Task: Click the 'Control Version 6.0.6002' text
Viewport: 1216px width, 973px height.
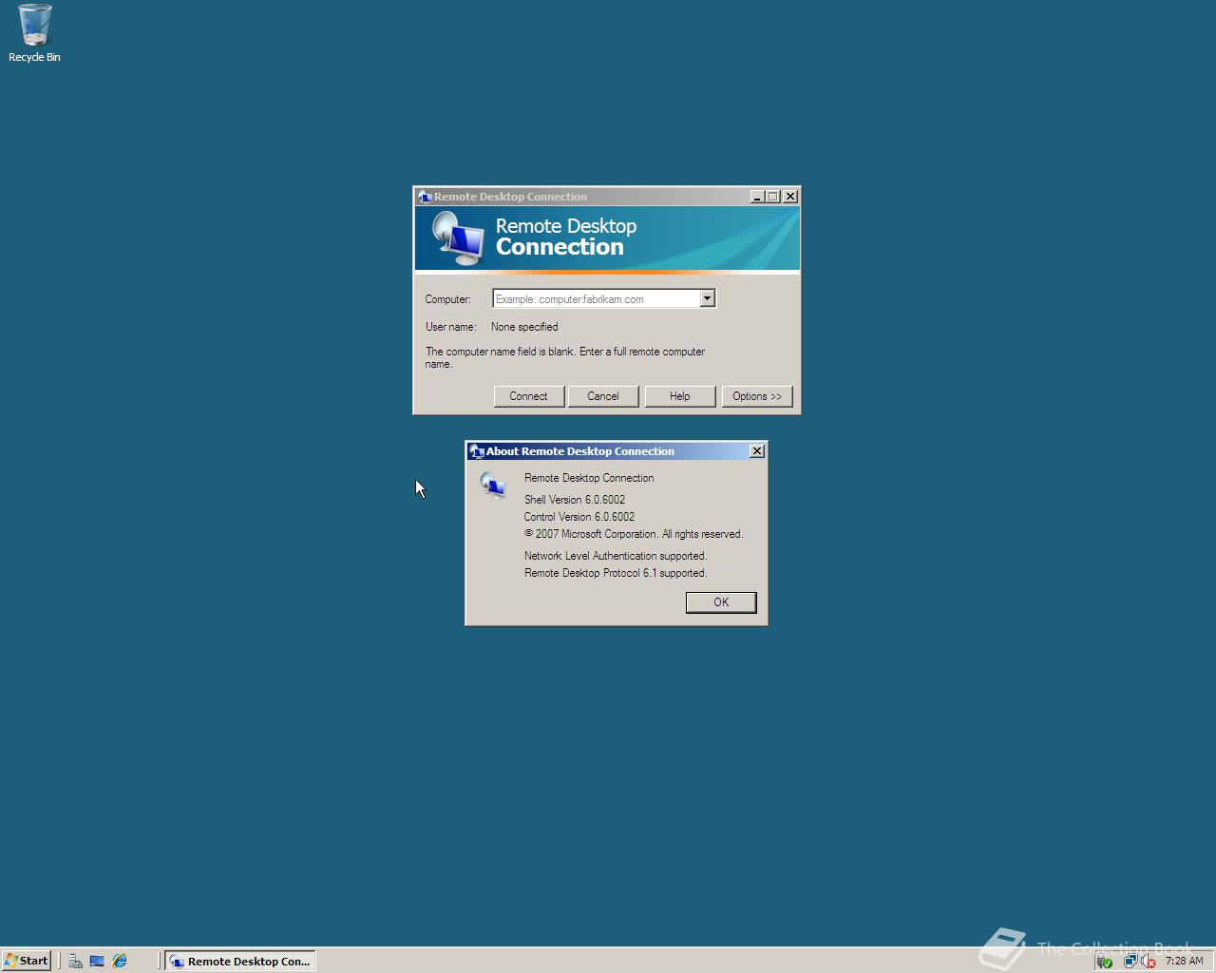Action: (x=579, y=517)
